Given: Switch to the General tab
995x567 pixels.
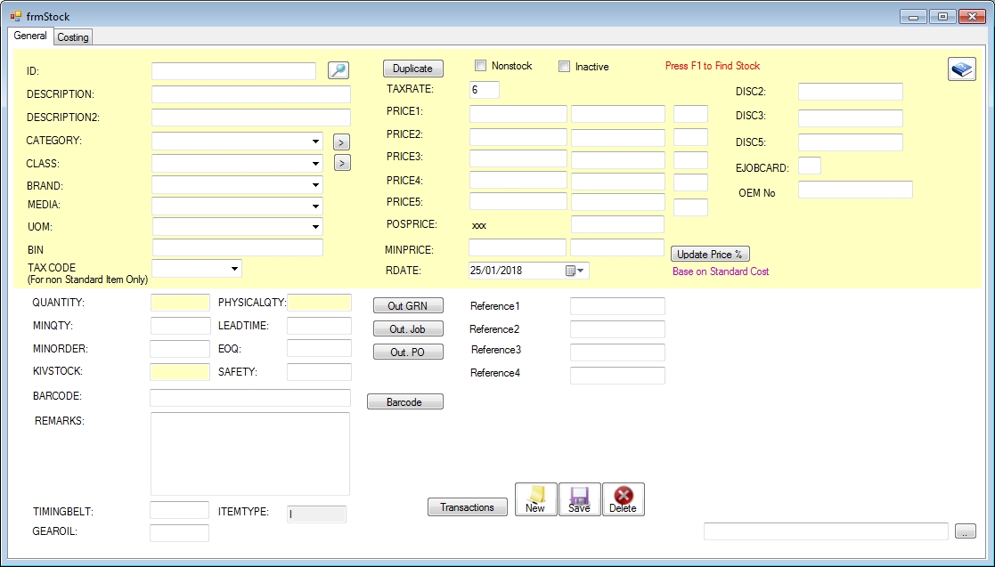Looking at the screenshot, I should [x=30, y=36].
